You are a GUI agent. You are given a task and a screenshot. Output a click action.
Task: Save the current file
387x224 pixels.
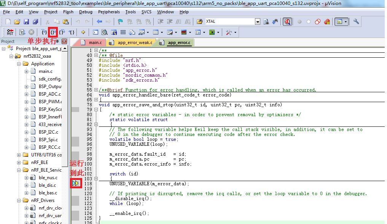click(26, 22)
